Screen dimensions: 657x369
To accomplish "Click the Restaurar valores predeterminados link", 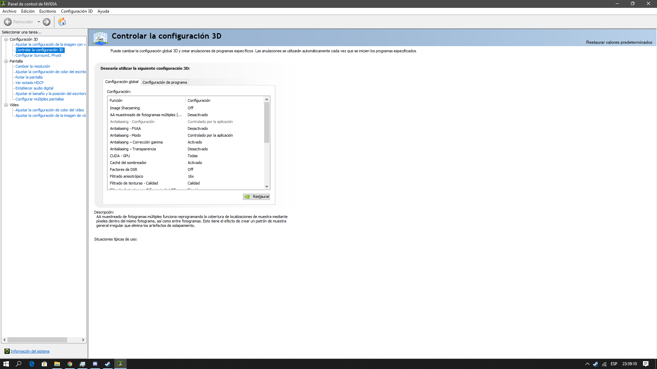I will (619, 42).
